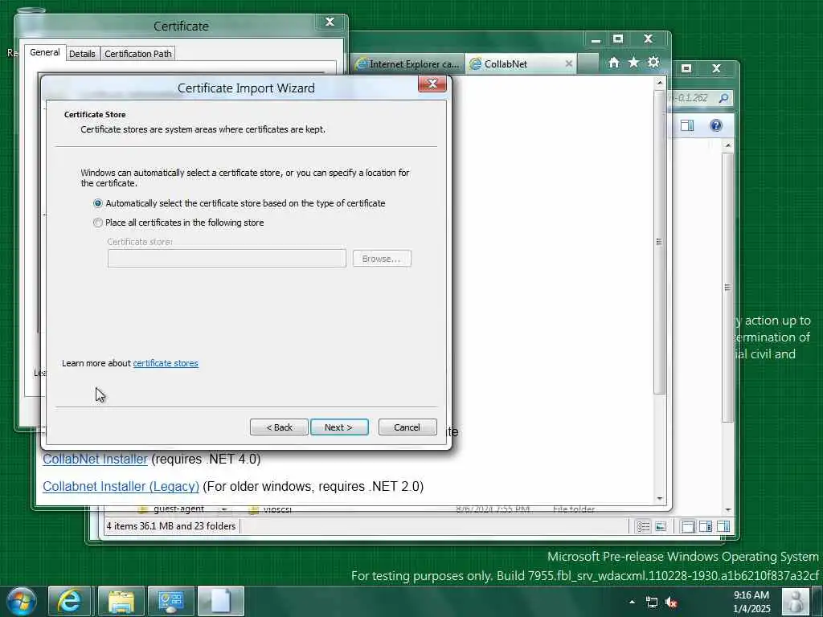Open Explorer Help question mark icon

pyautogui.click(x=716, y=125)
